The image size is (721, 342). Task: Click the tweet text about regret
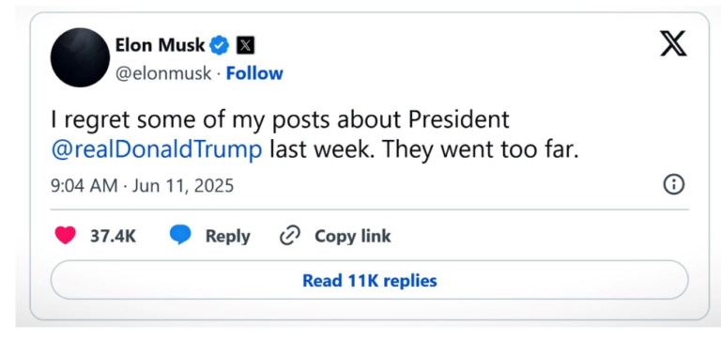tap(314, 135)
